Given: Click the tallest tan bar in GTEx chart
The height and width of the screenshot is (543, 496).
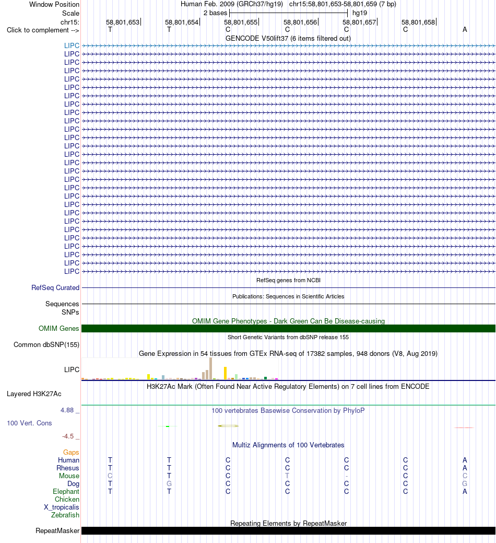Looking at the screenshot, I should tap(210, 369).
